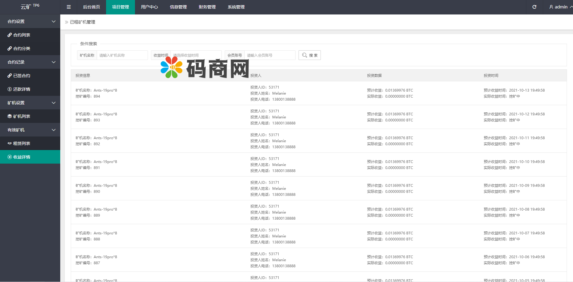Collapse the 有效矿机 sidebar group
This screenshot has width=573, height=282.
pyautogui.click(x=54, y=130)
